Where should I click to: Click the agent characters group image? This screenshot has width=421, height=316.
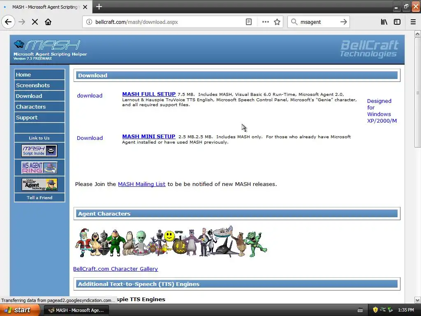click(171, 242)
